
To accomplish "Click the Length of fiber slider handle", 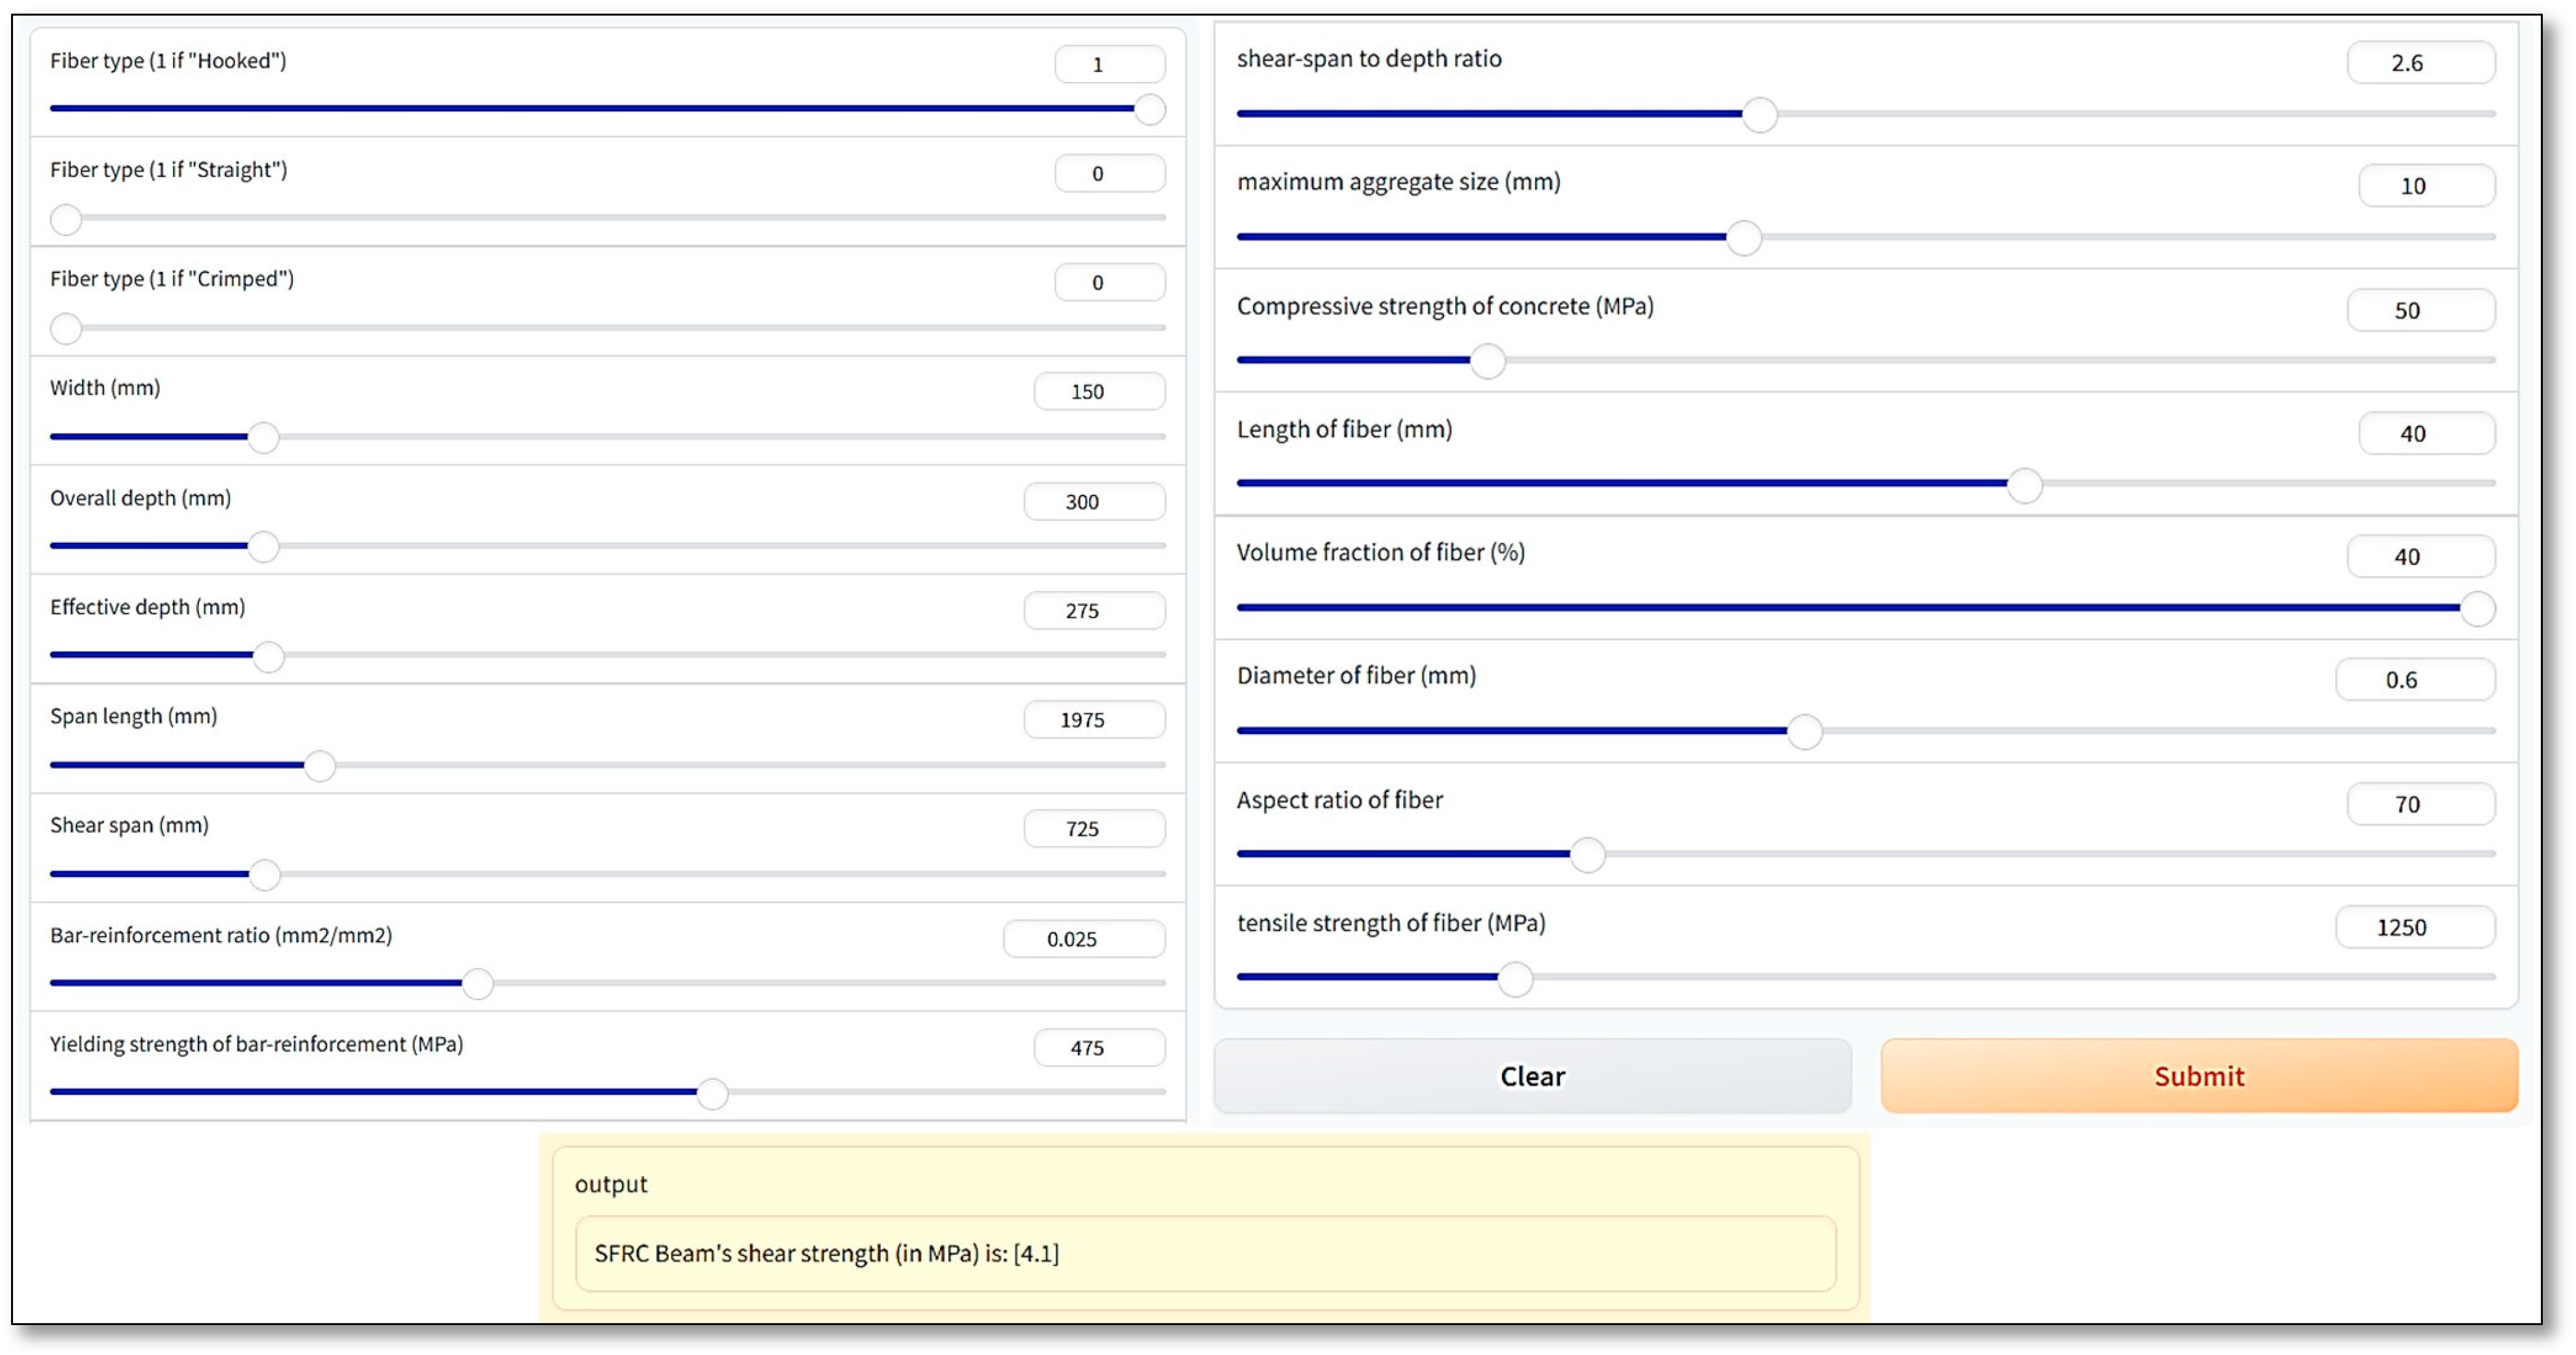I will click(2024, 486).
